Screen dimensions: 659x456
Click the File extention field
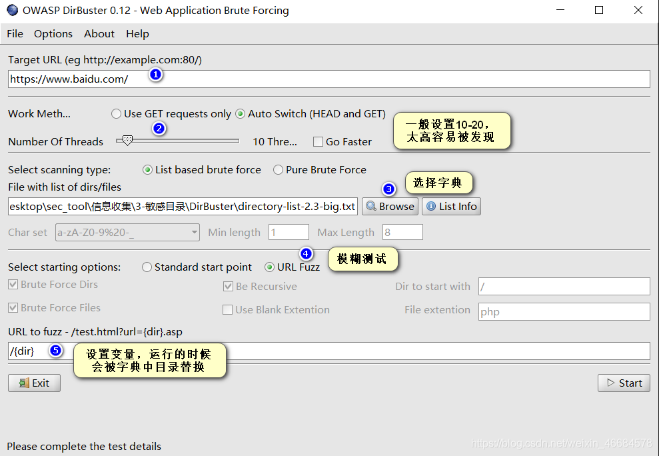point(564,312)
